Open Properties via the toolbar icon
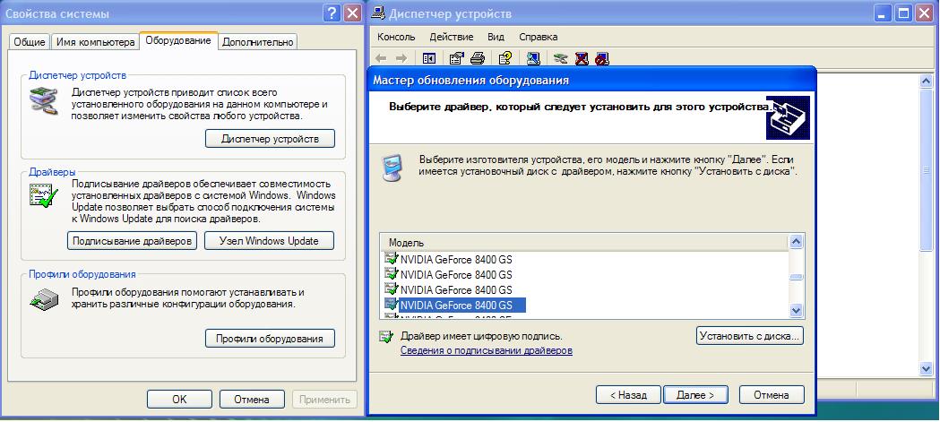The width and height of the screenshot is (940, 422). (456, 58)
